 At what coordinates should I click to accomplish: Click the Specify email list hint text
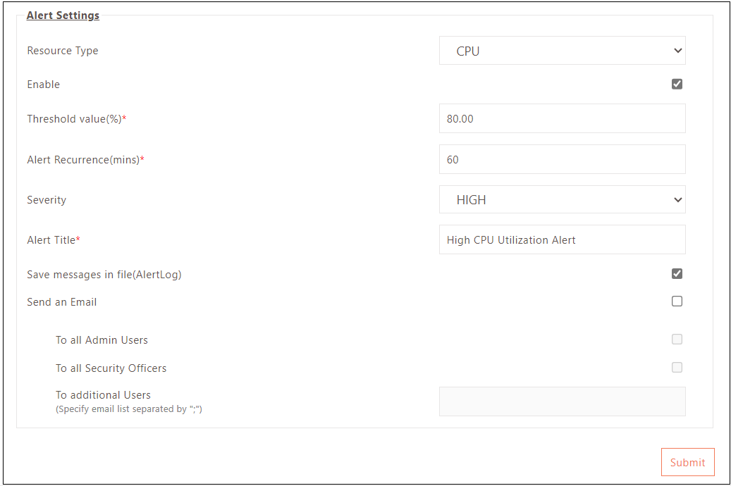click(x=129, y=409)
